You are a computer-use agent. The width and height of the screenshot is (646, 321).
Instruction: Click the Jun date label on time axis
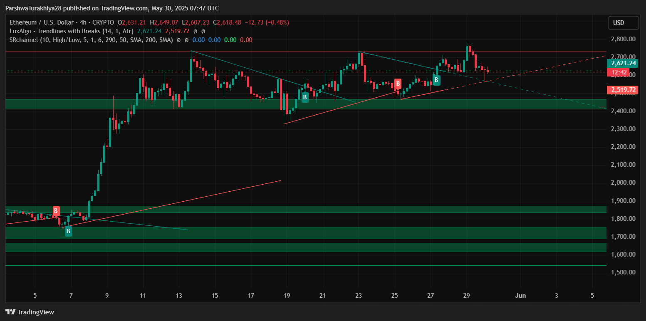520,296
